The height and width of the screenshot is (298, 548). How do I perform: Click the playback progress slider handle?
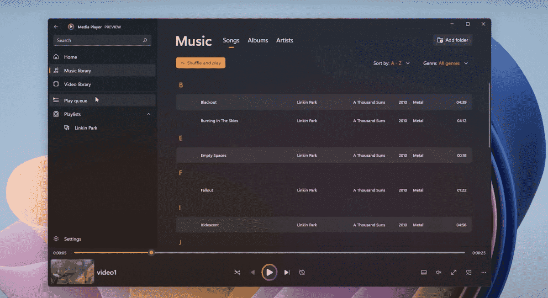[151, 253]
